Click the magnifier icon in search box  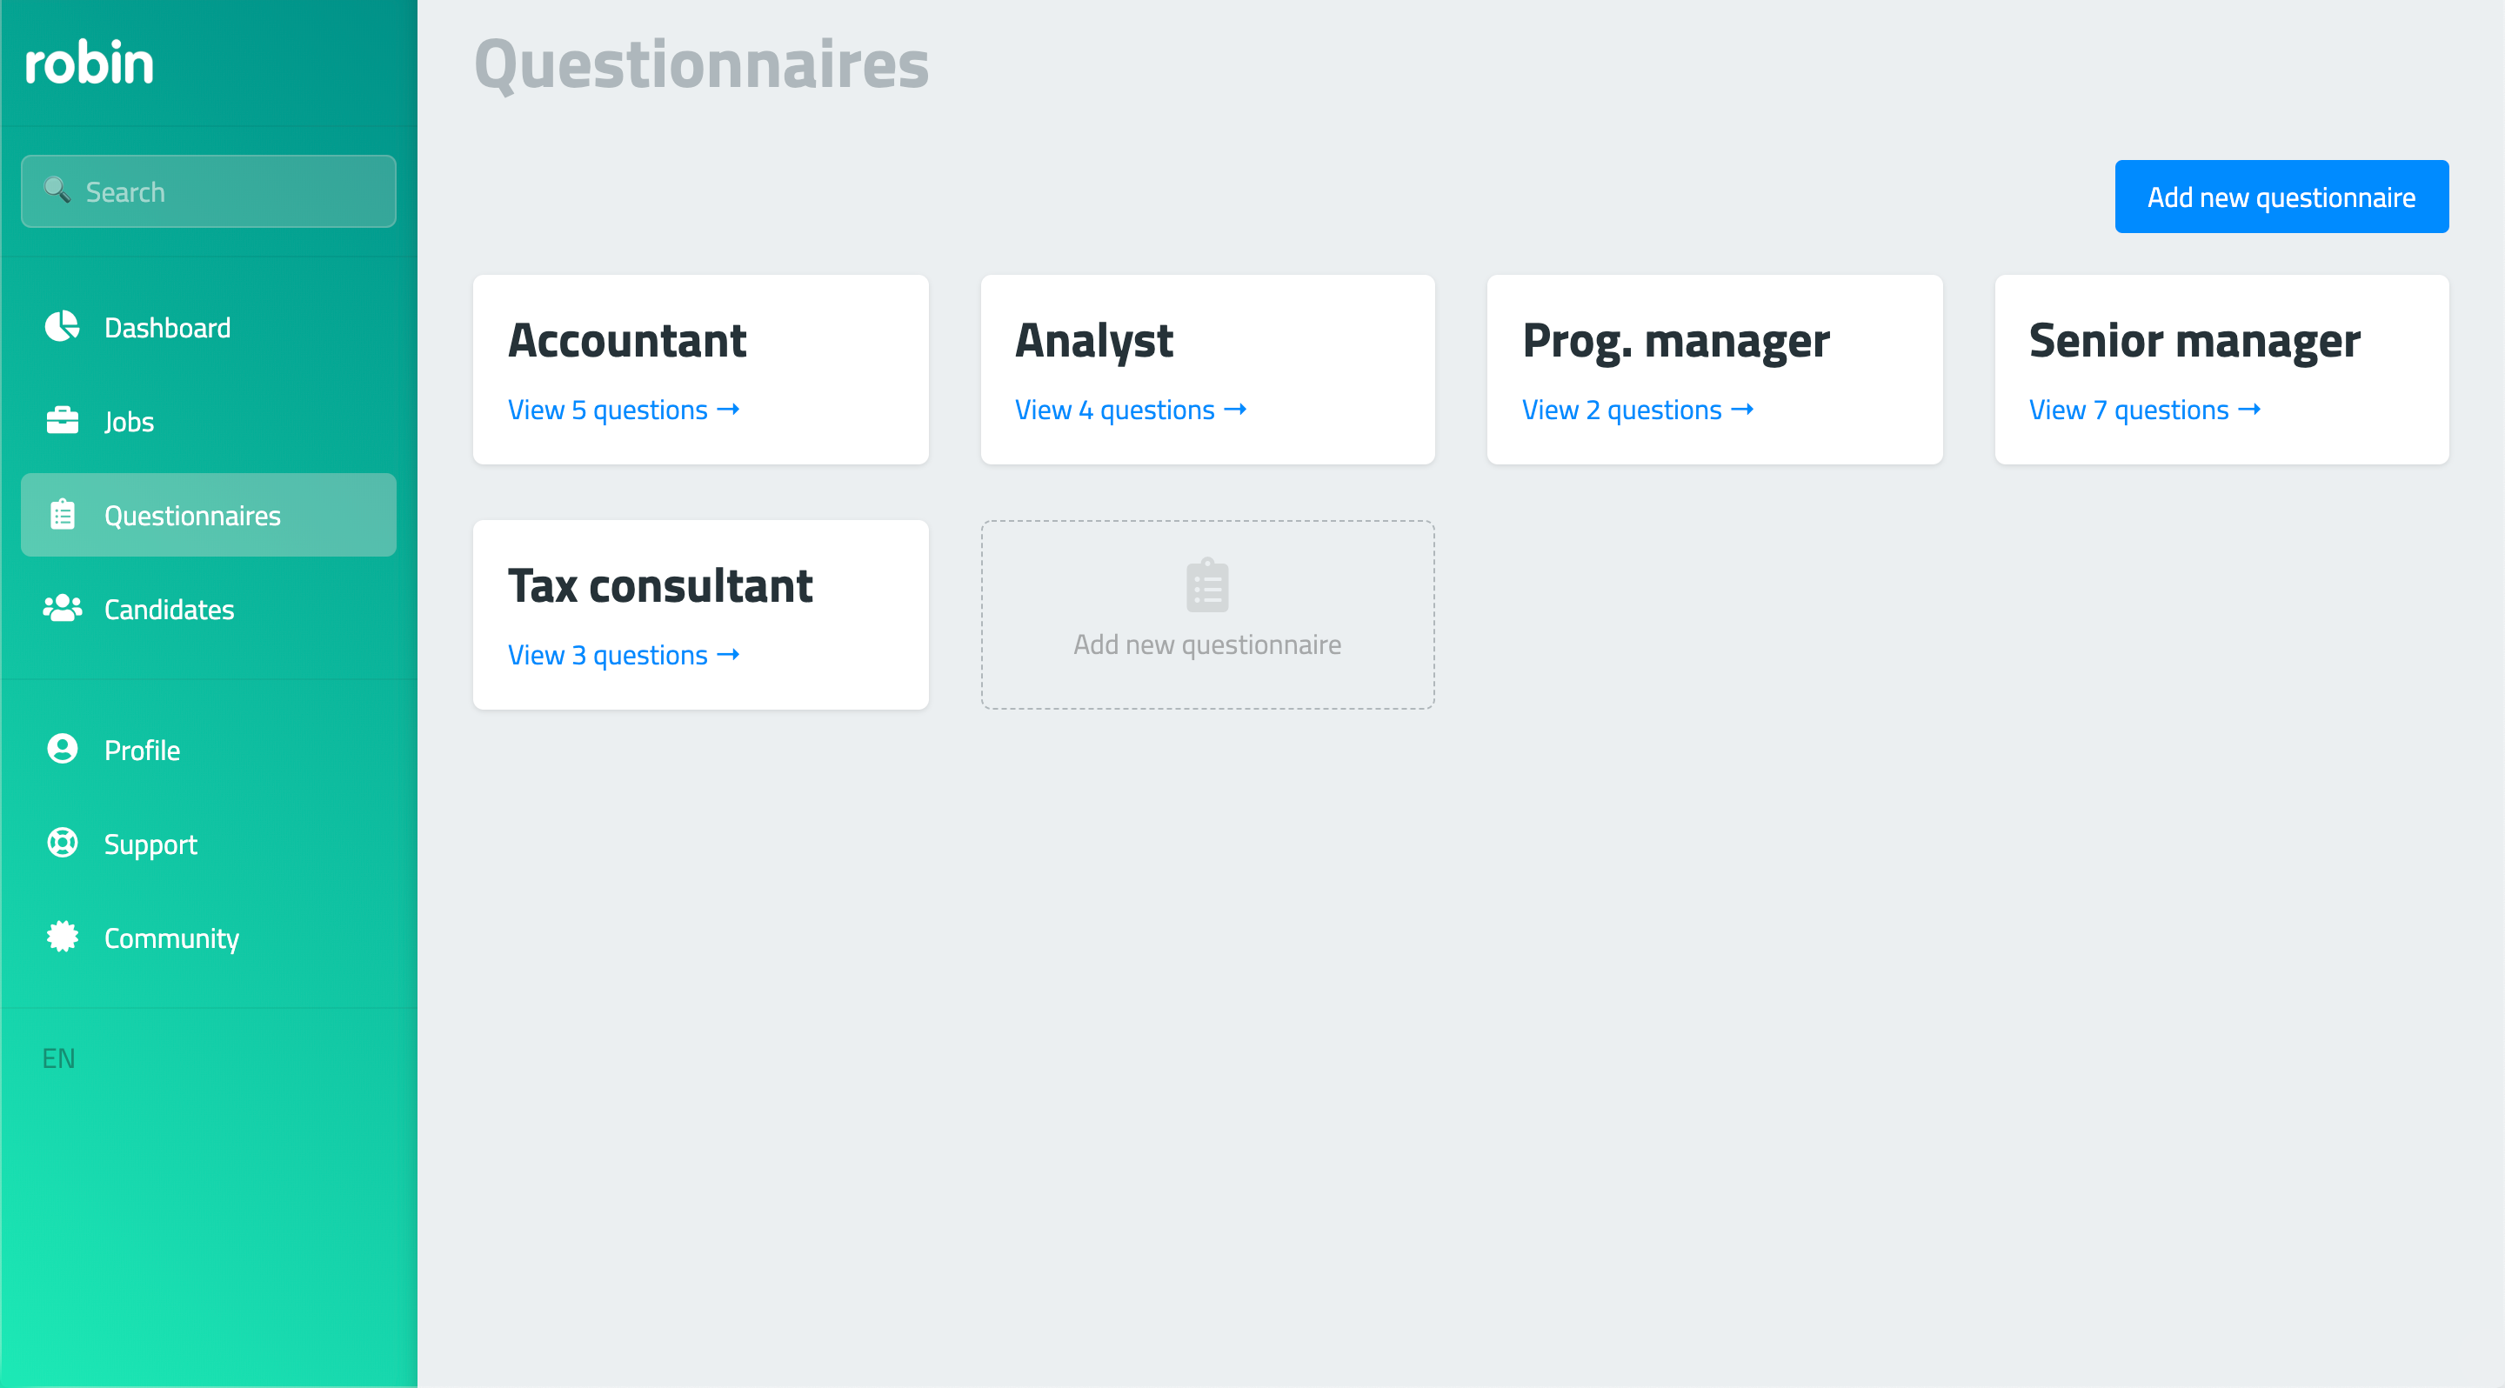[x=57, y=190]
